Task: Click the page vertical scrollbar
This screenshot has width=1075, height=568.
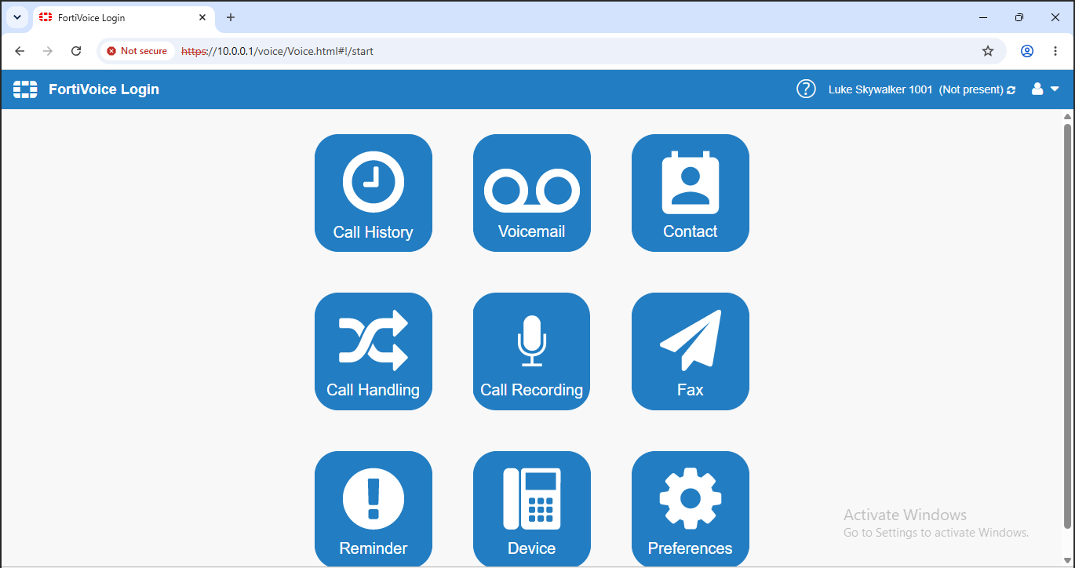Action: 1067,326
